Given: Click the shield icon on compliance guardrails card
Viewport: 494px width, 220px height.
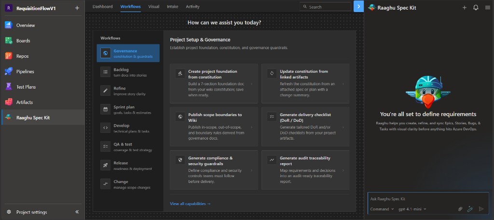Looking at the screenshot, I should click(180, 160).
